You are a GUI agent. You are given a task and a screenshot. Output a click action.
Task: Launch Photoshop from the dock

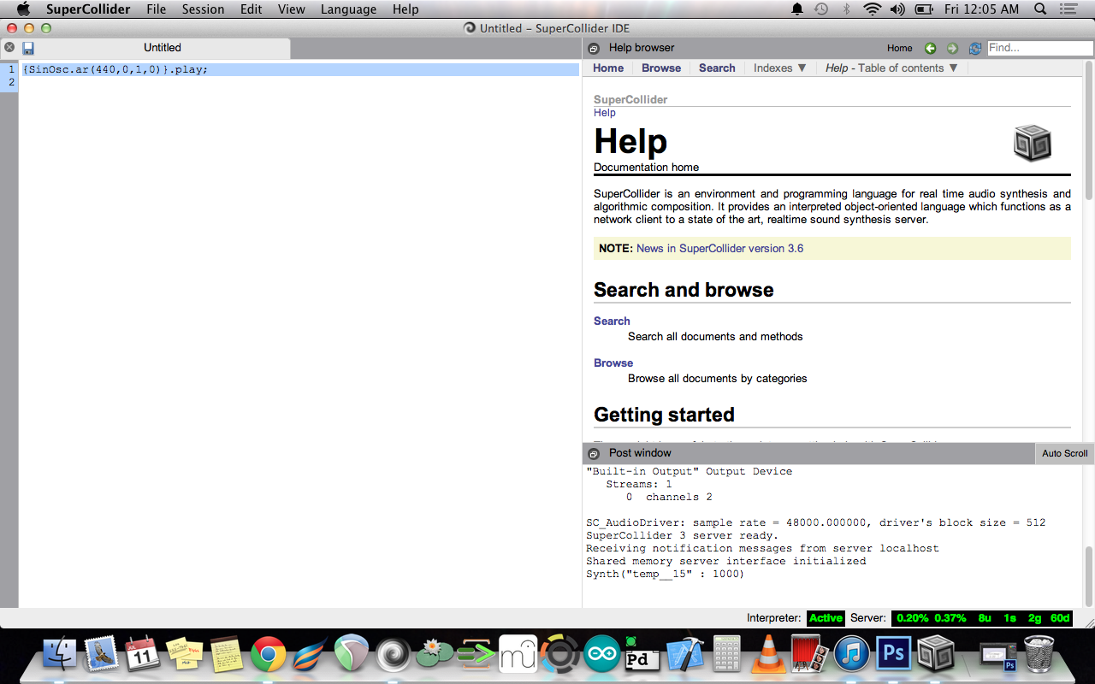(893, 654)
